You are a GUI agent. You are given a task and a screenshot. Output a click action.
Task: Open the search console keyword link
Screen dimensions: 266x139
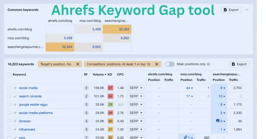pyautogui.click(x=30, y=96)
